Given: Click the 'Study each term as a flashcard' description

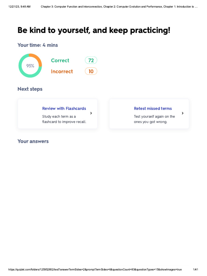Looking at the screenshot, I should (64, 119).
